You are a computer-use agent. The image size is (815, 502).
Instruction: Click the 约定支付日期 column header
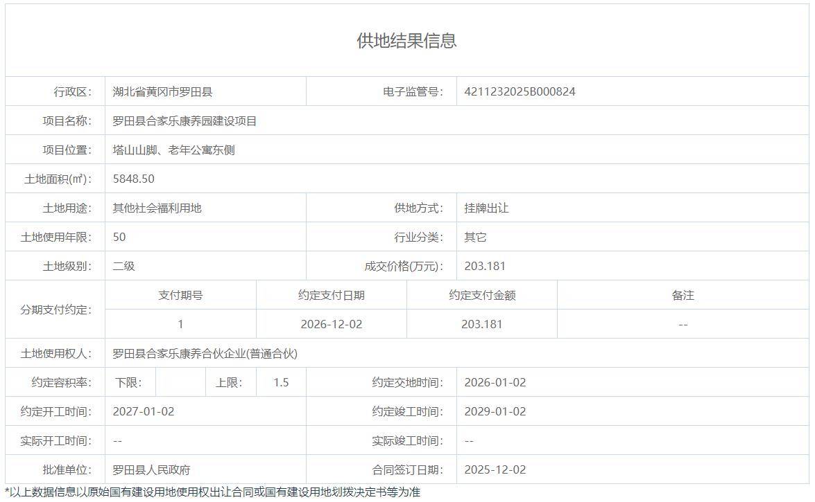click(x=331, y=295)
